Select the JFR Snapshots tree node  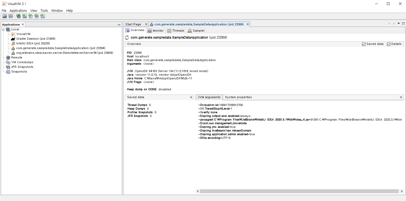click(x=22, y=67)
